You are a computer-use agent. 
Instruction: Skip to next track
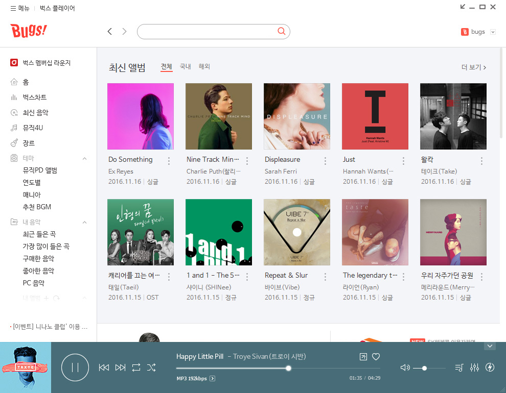120,367
